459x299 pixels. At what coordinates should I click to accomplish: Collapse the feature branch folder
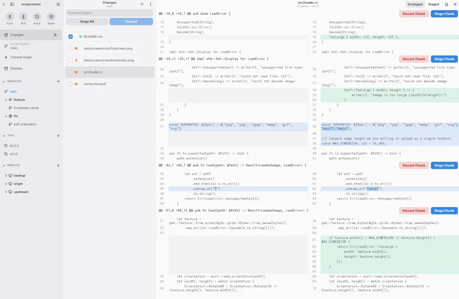6,100
